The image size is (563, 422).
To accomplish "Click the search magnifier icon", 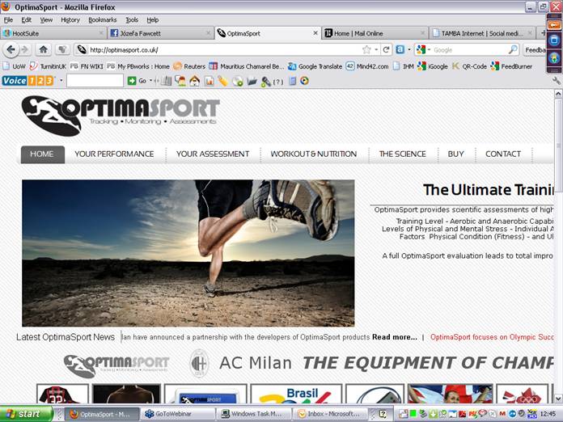I will tap(513, 50).
